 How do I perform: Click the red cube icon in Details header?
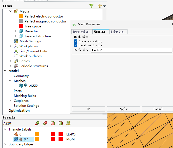pos(53,123)
